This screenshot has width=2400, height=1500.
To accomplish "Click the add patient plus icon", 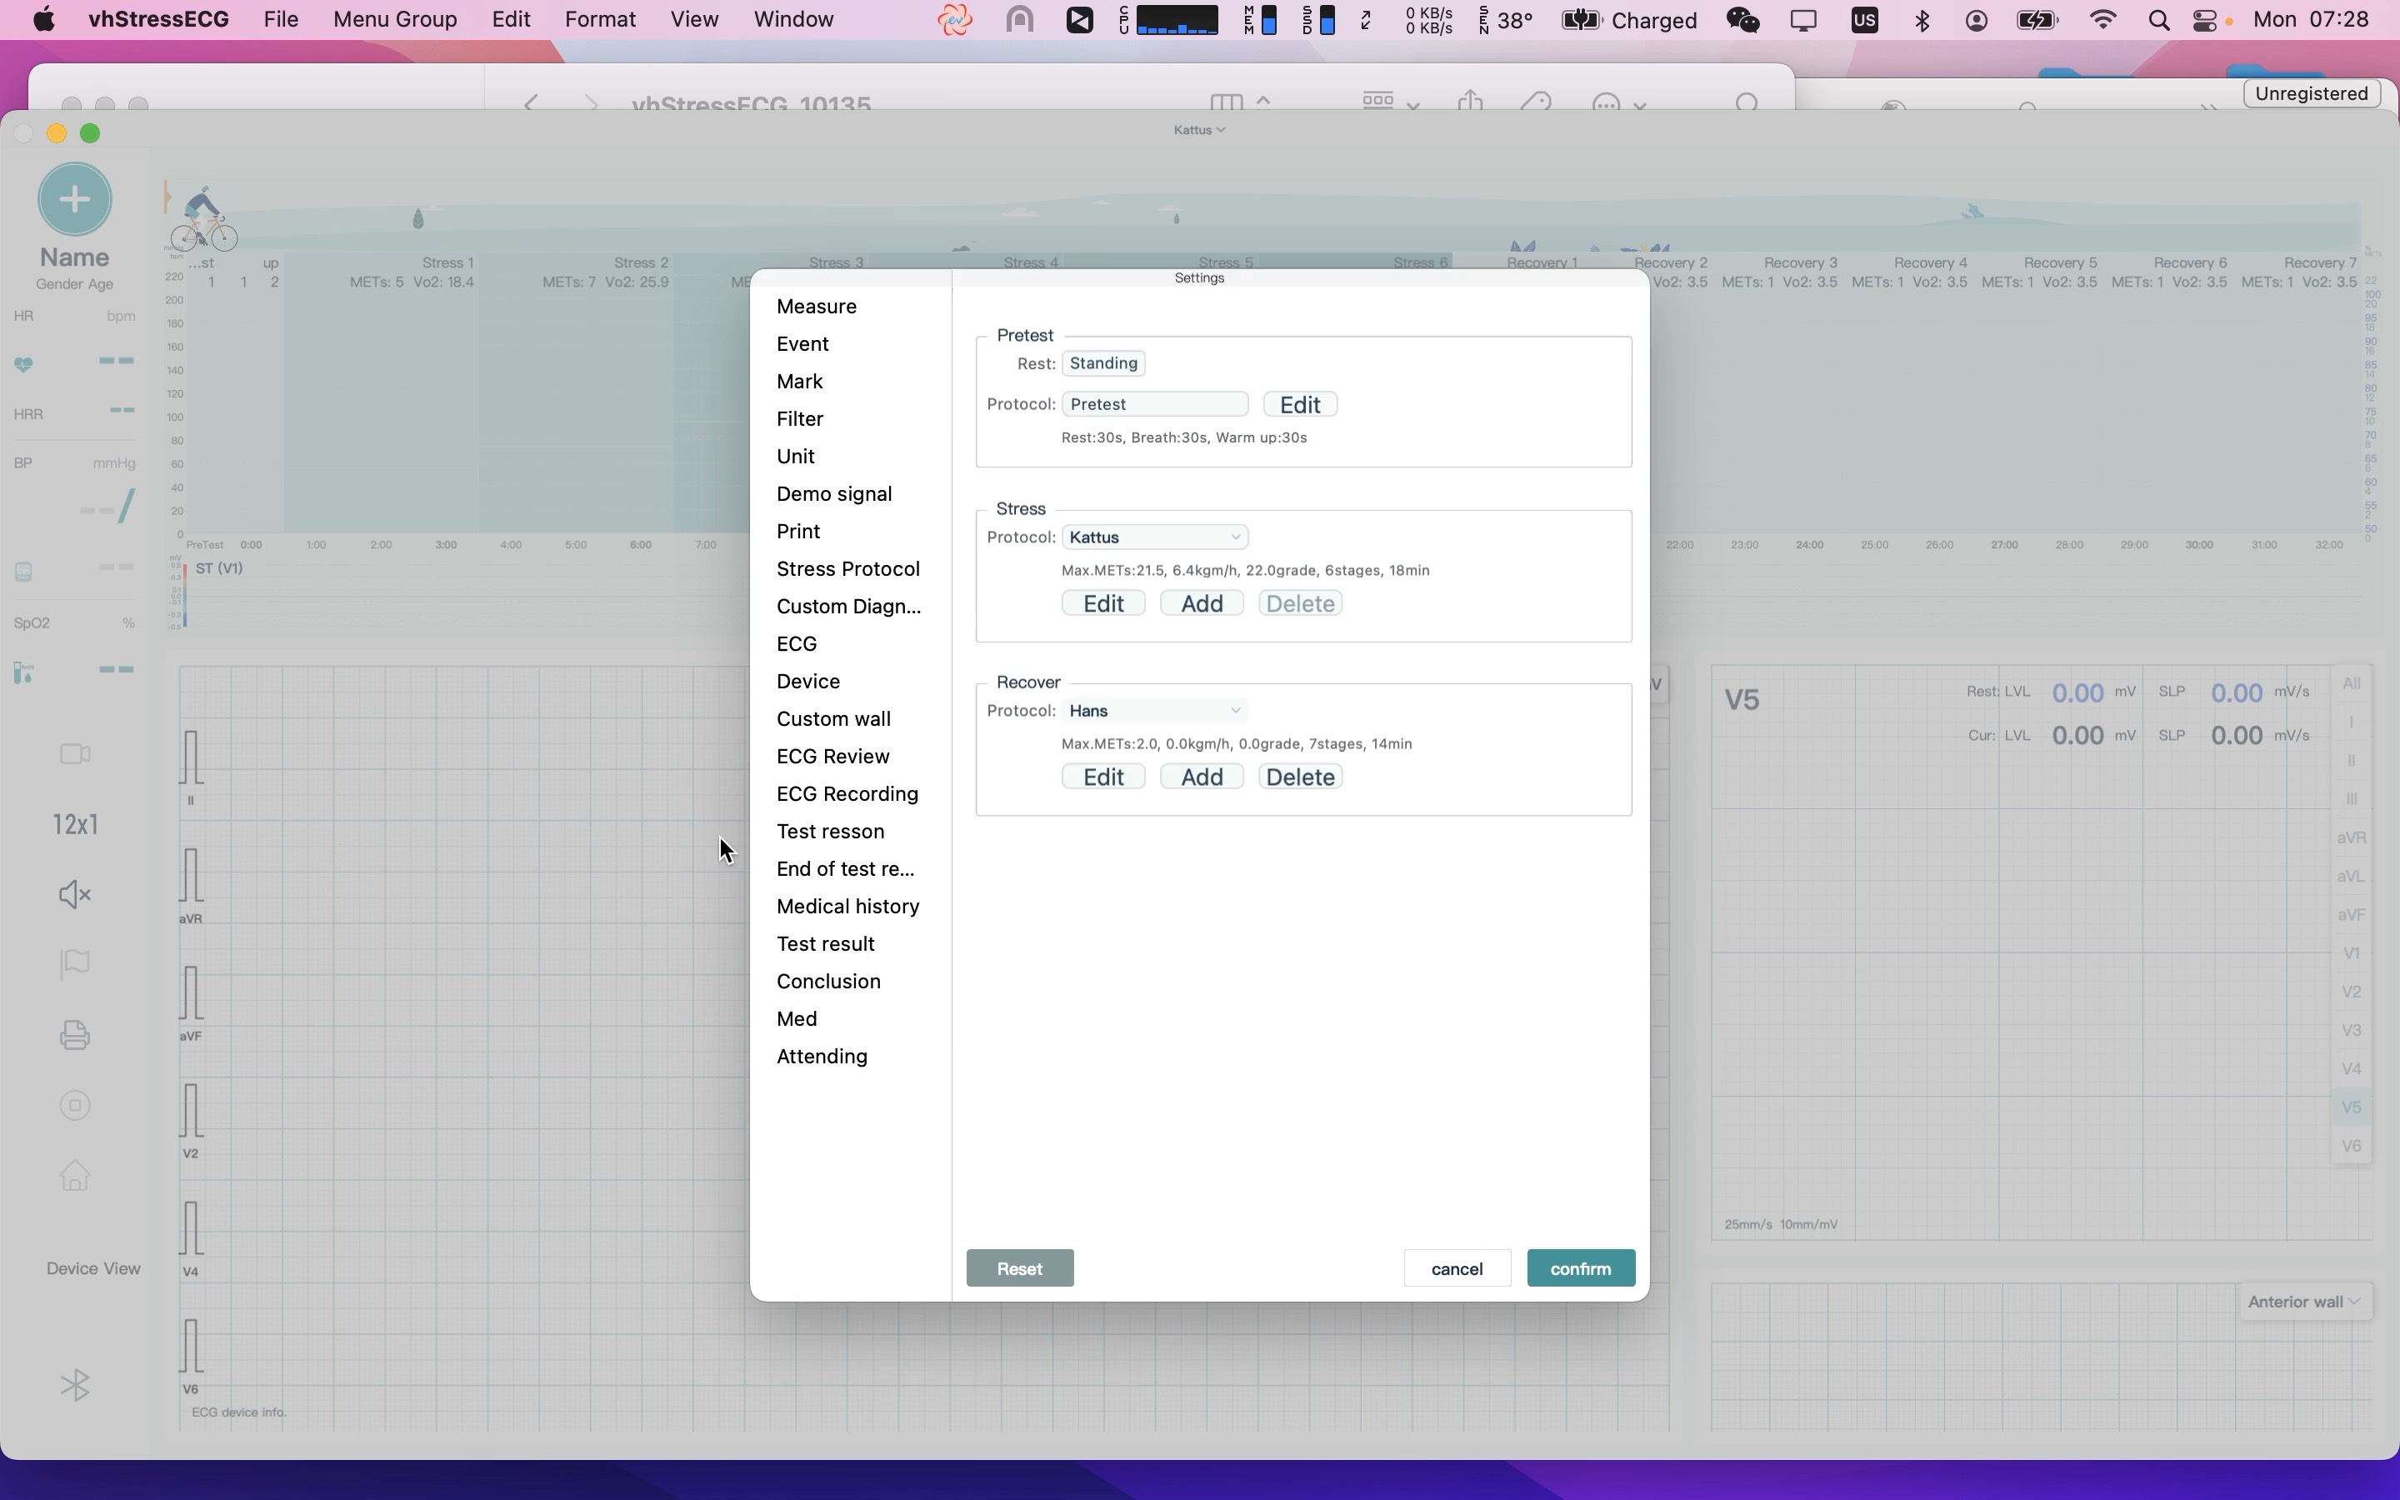I will coord(74,199).
